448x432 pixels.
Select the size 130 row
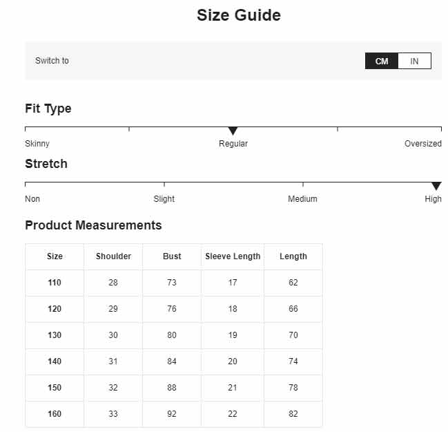[x=174, y=335]
